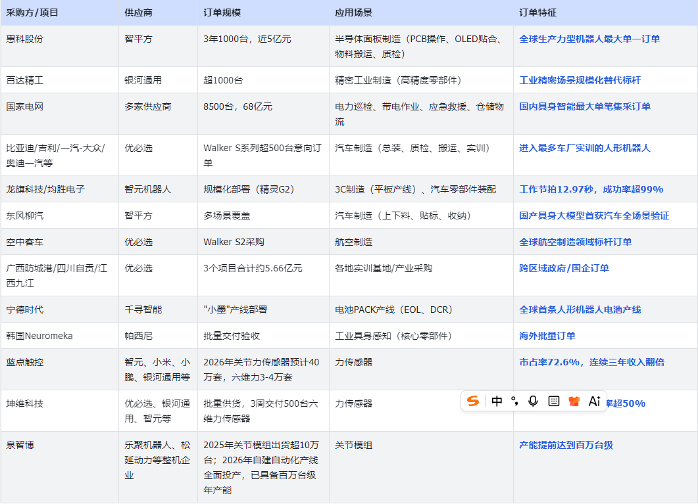Click scenario cell '关节模组'
The image size is (698, 504).
pos(421,467)
